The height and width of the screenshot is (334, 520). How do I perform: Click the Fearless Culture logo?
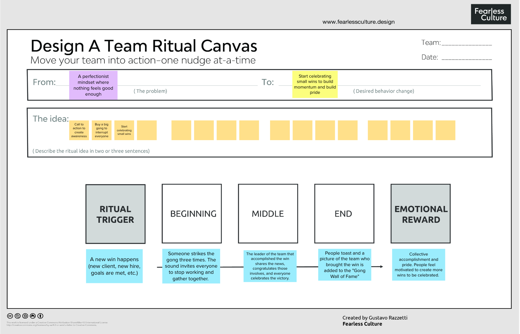coord(491,14)
